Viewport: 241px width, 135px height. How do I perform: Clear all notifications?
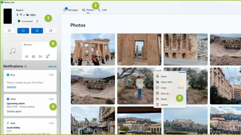52,66
